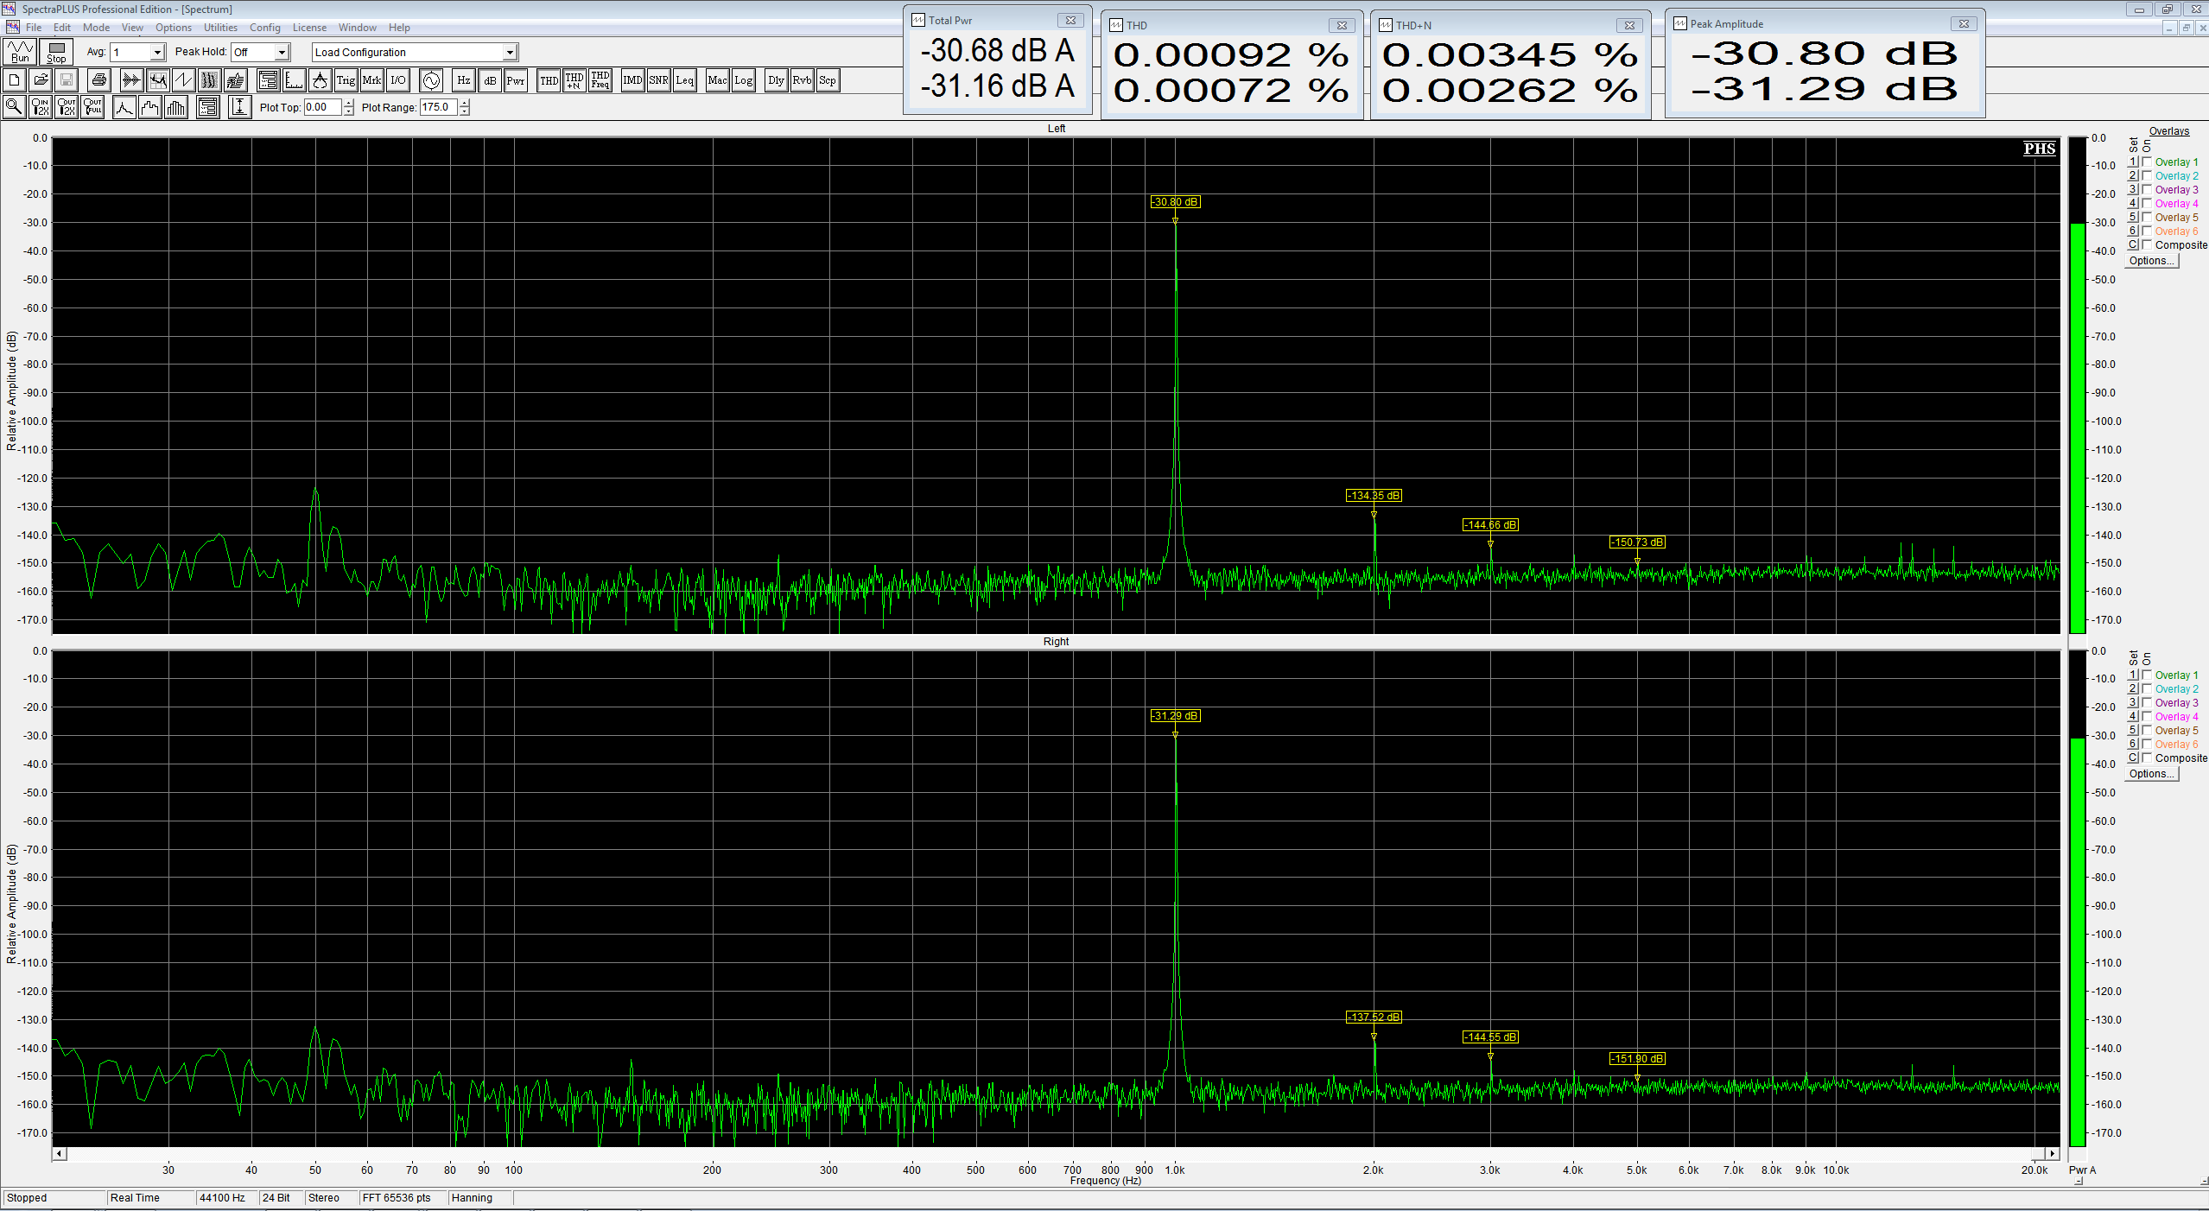Image resolution: width=2209 pixels, height=1211 pixels.
Task: Toggle the dB peak amplitude utility
Action: coord(490,80)
